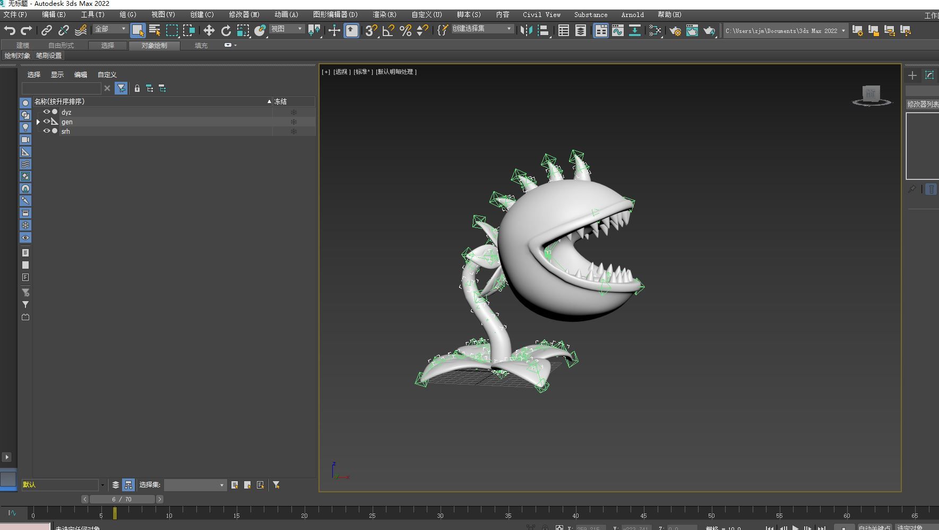Open the '选择集' dropdown in explorer footer

point(195,485)
